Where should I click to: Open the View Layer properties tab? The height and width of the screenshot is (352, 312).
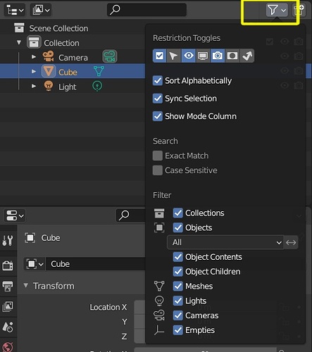click(8, 306)
